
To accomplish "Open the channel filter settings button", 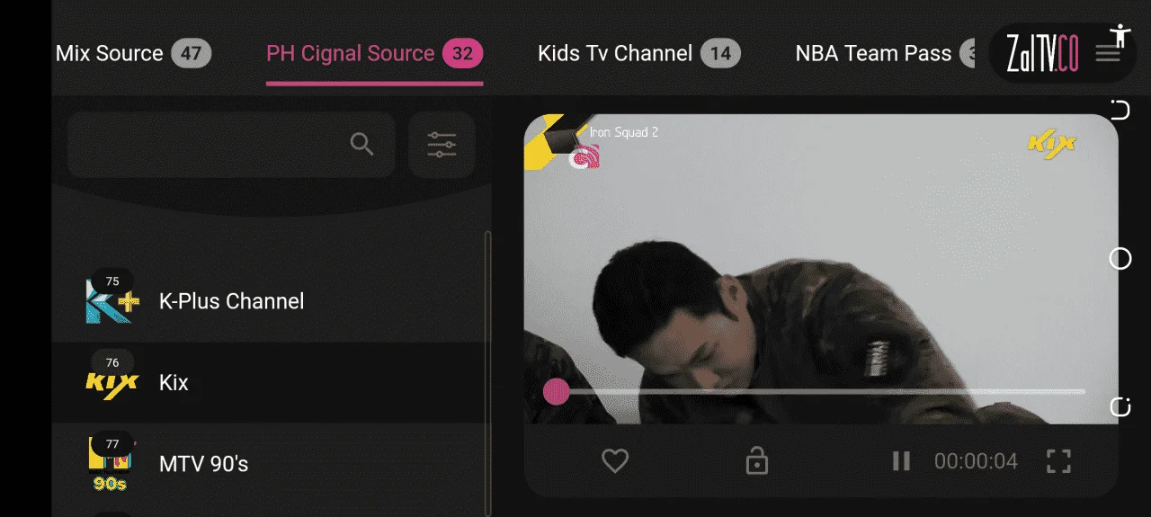I will [442, 144].
